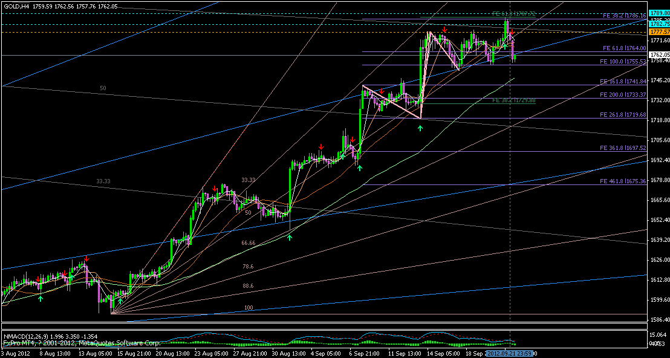Click the green arrow beneath the 1719 swing low
670x358 pixels.
tap(420, 128)
